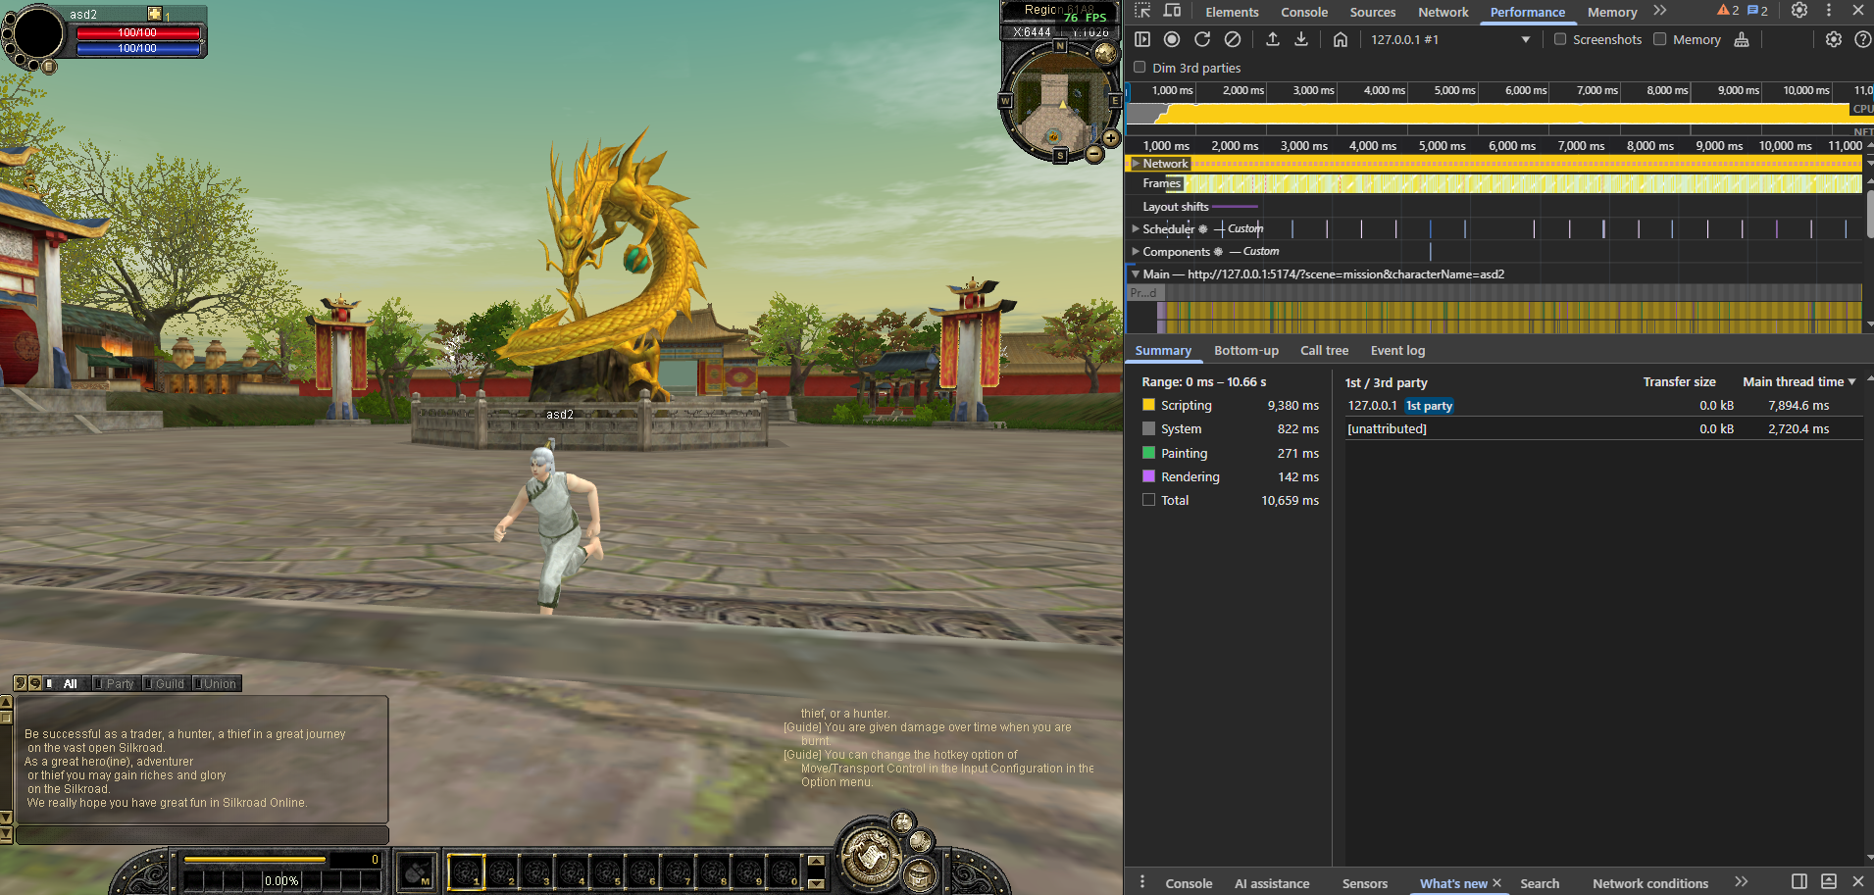Viewport: 1874px width, 895px height.
Task: Open the Event log tab
Action: (1397, 350)
